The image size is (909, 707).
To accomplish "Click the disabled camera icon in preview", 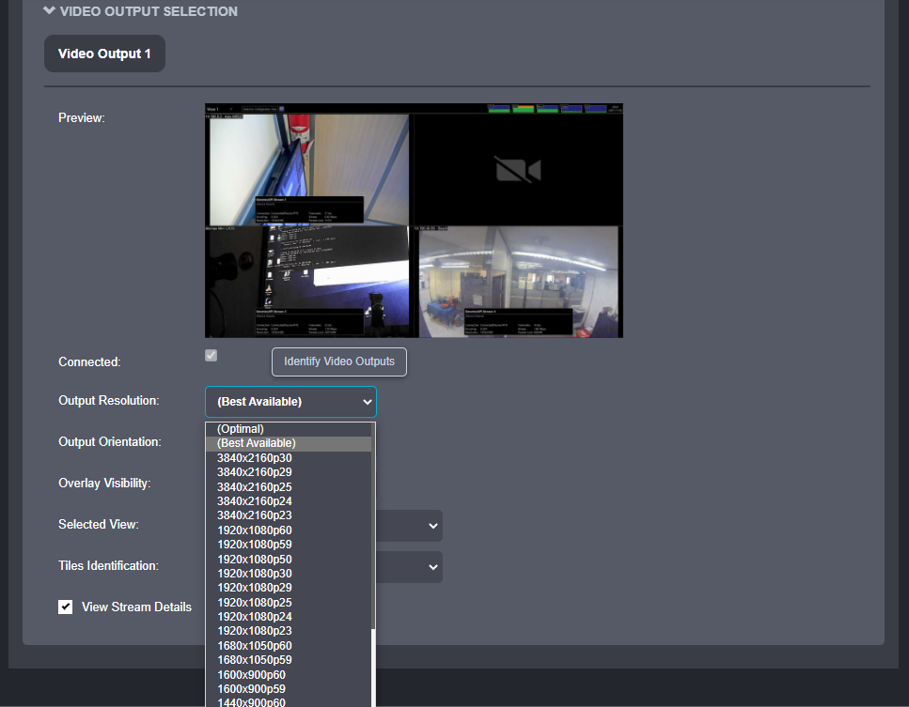I will [x=518, y=170].
